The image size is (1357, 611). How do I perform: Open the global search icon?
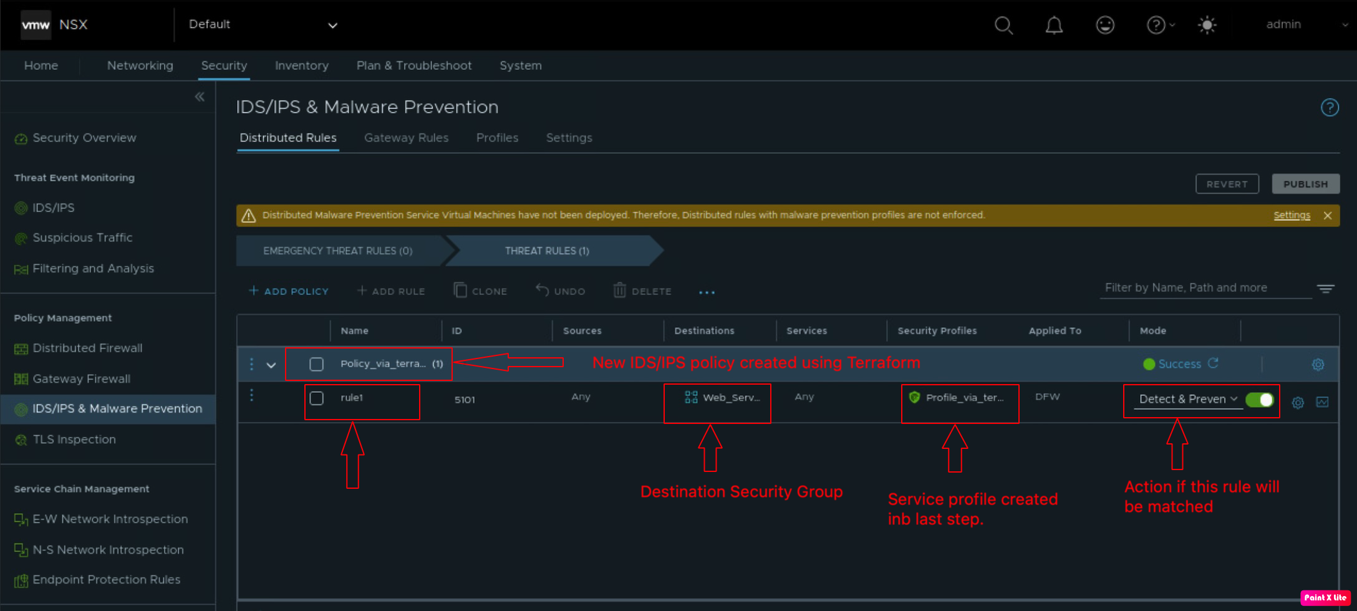[x=1003, y=25]
